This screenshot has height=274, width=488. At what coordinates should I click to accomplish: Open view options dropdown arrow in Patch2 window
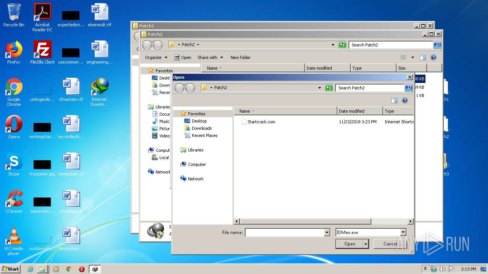coord(413,57)
